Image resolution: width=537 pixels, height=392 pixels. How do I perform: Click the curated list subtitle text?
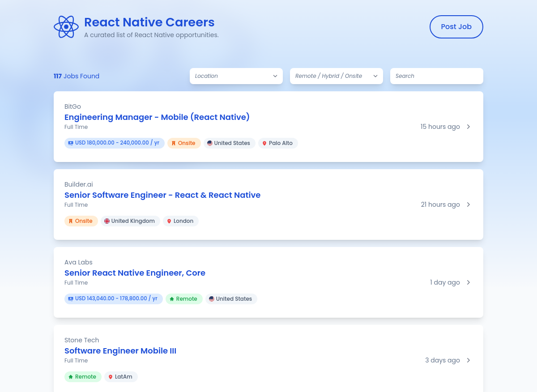click(x=151, y=35)
